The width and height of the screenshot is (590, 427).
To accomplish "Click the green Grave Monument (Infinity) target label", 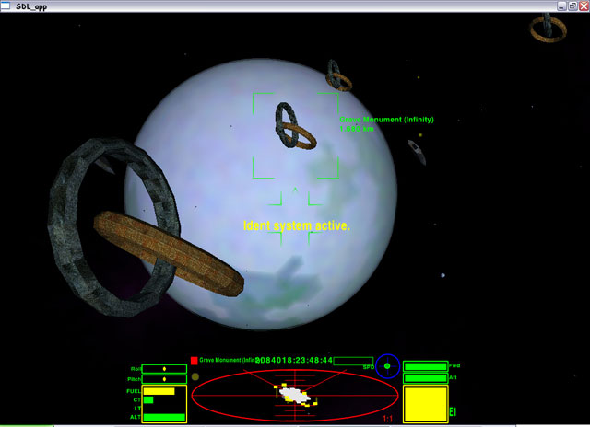I will click(387, 120).
